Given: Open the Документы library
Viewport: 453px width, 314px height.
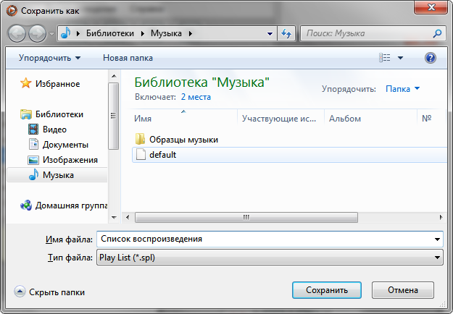Looking at the screenshot, I should 65,145.
